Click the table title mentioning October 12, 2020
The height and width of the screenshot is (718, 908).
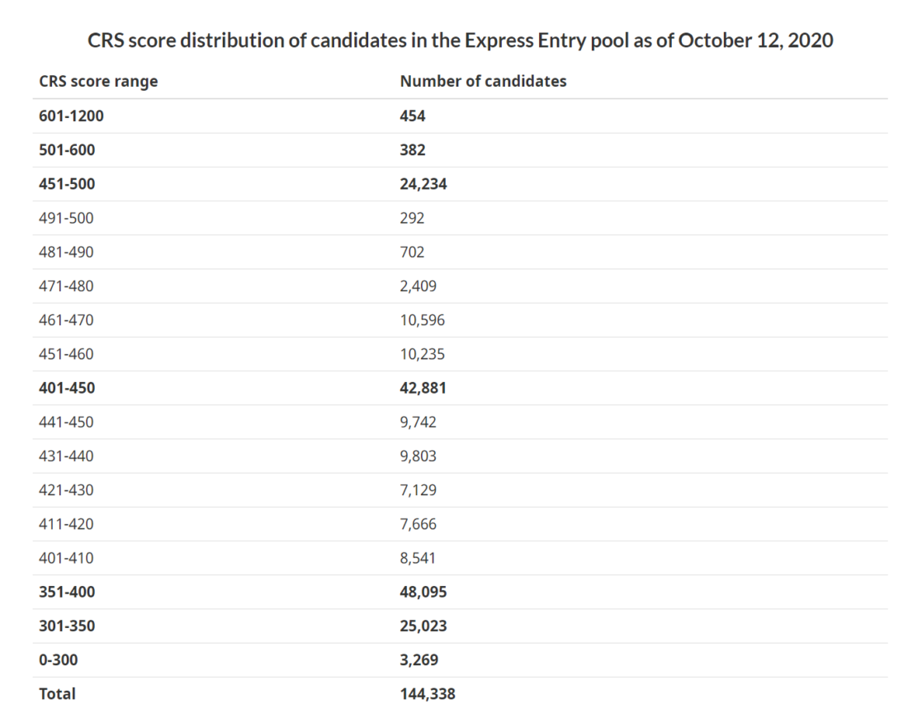tap(460, 40)
